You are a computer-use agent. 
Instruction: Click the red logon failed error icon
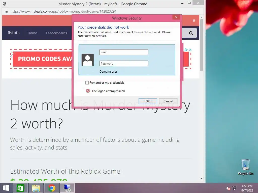(88, 91)
